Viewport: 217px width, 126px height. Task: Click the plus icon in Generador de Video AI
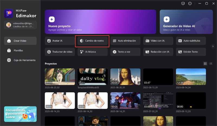pos(167,19)
